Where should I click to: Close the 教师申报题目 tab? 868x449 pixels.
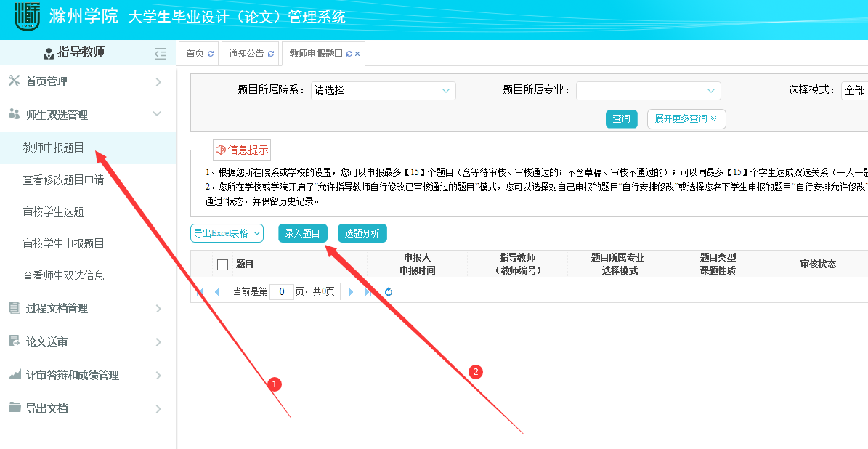357,54
